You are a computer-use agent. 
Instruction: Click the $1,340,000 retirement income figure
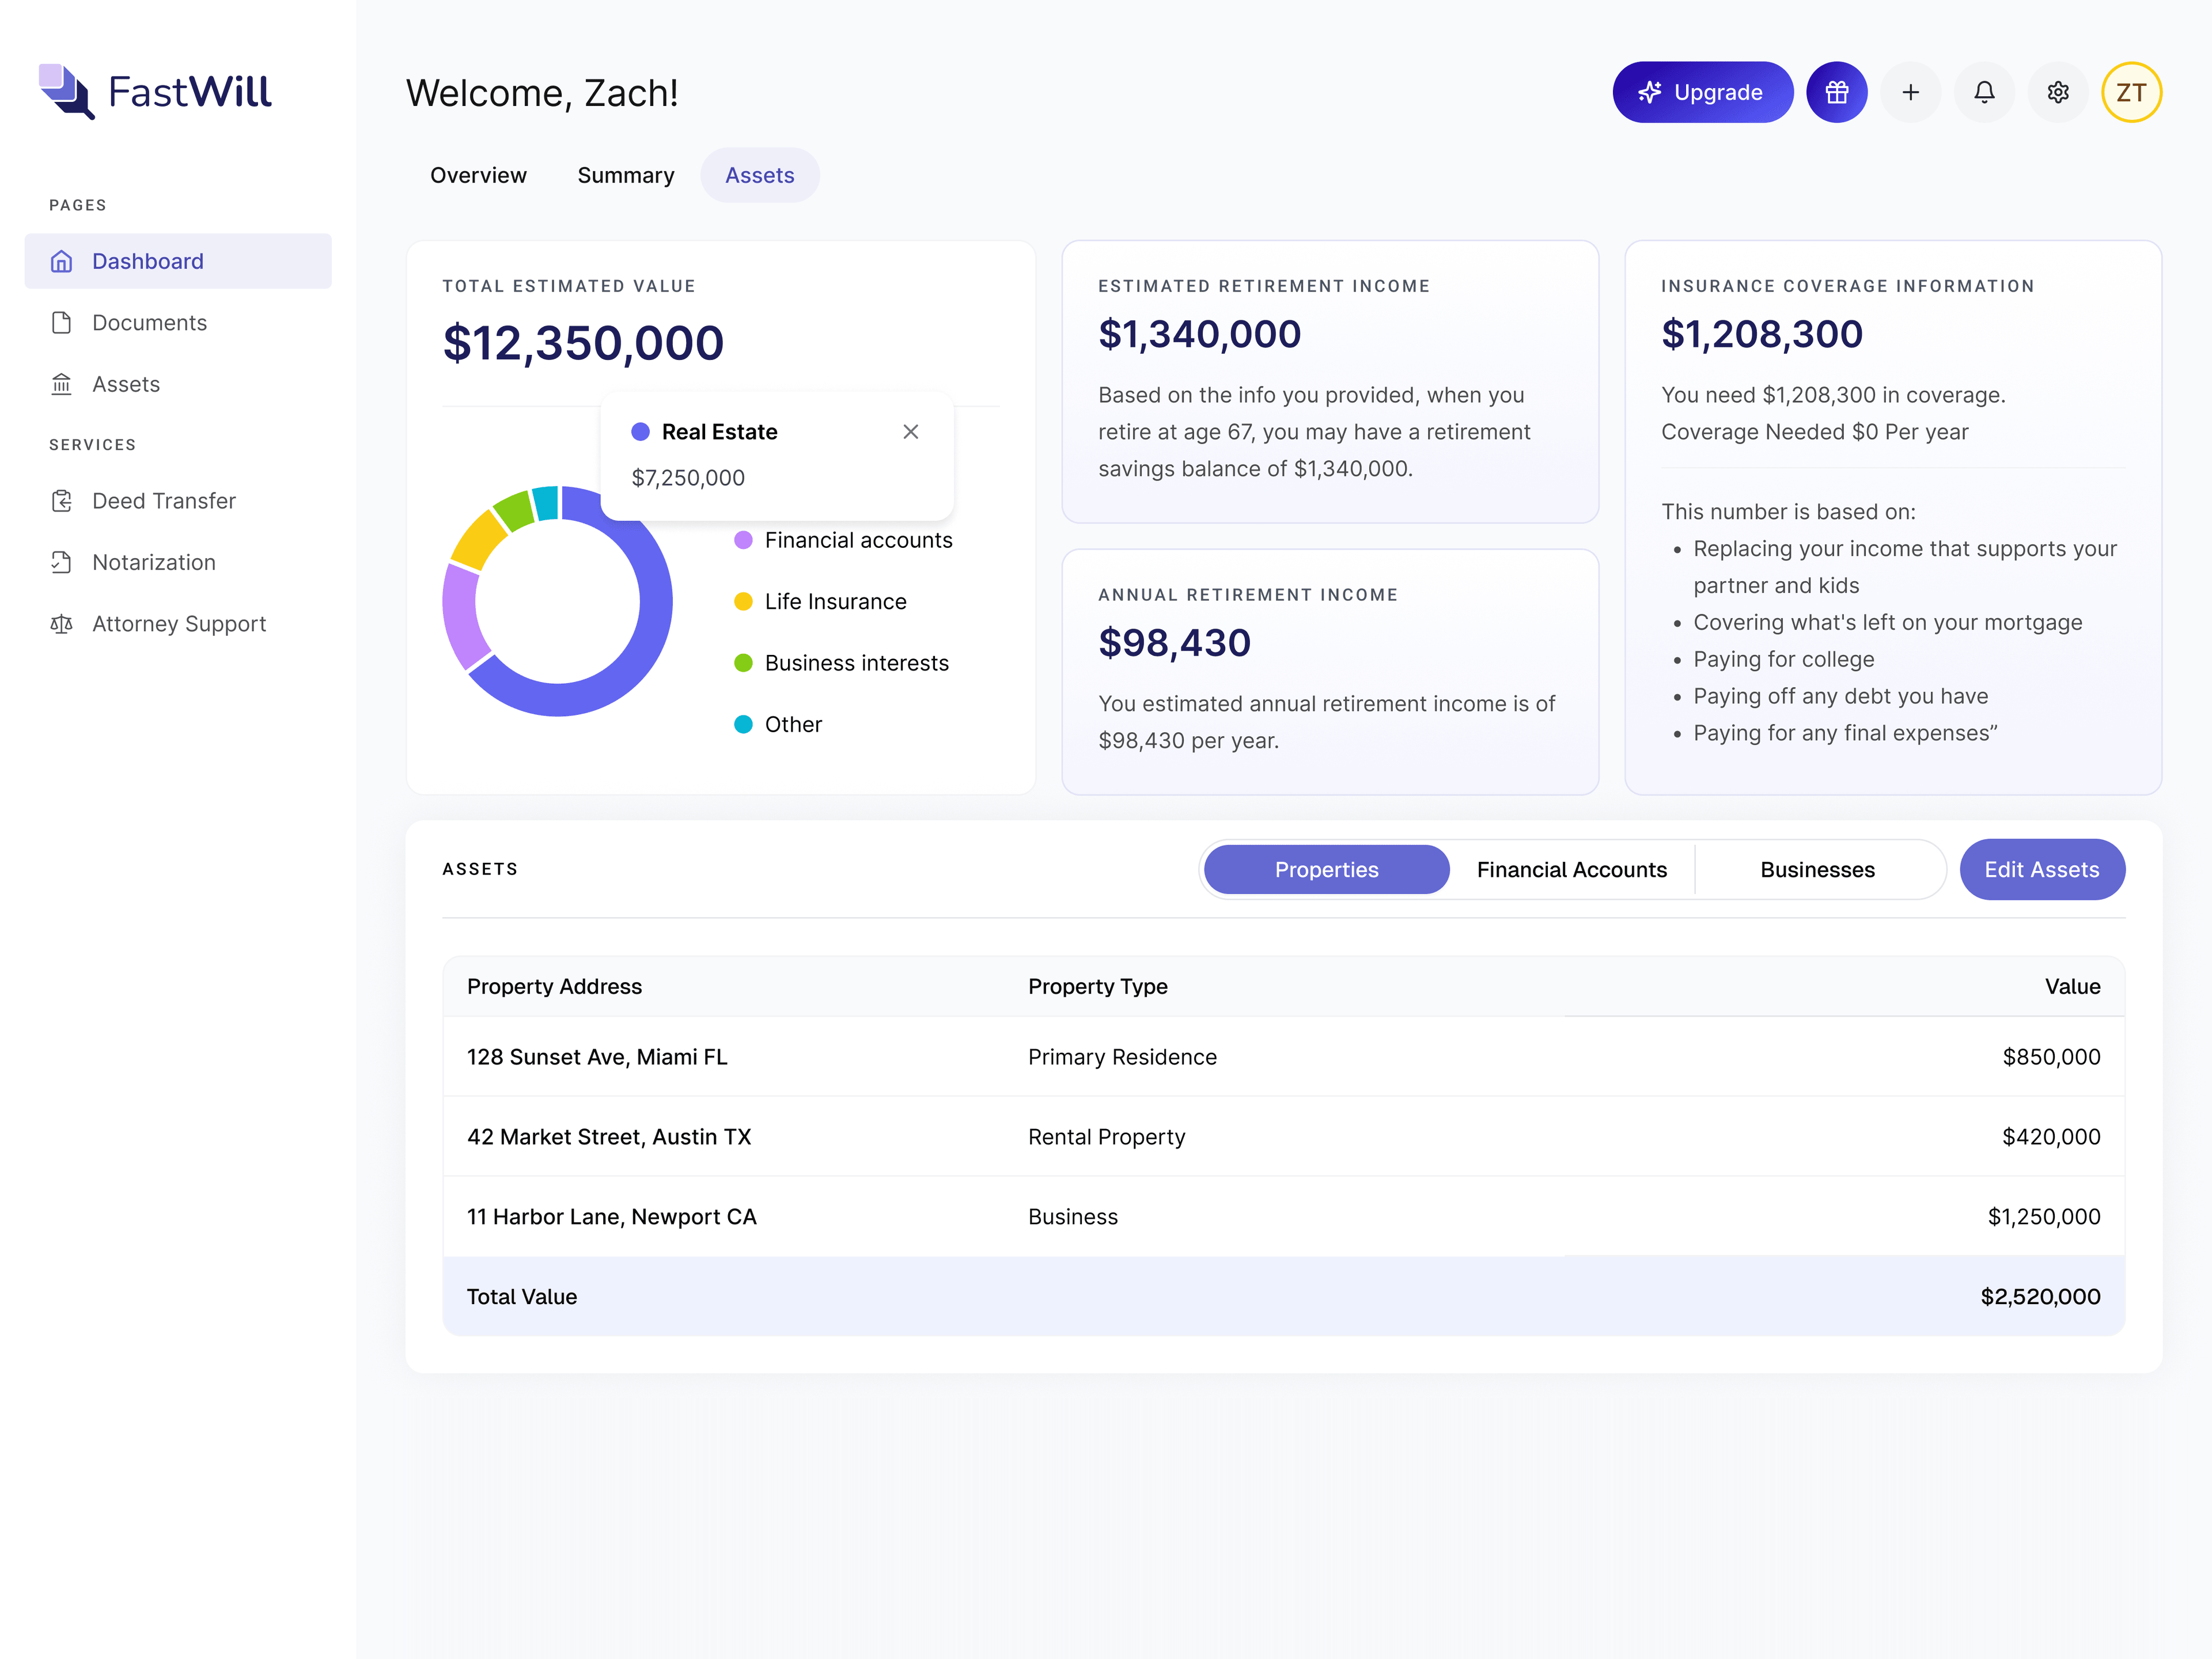(1199, 334)
